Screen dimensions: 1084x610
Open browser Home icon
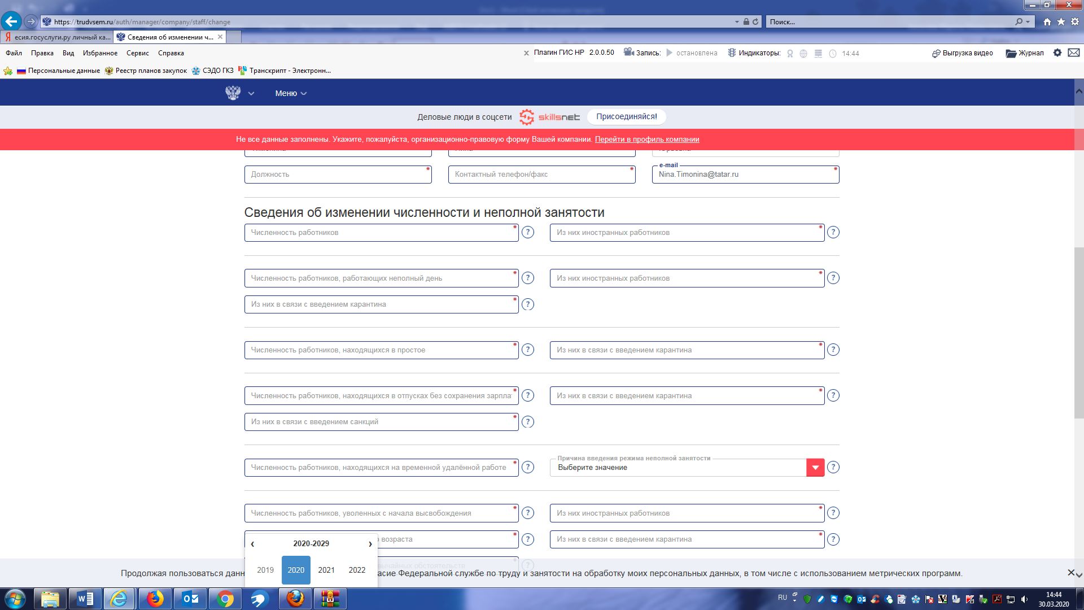point(1047,22)
